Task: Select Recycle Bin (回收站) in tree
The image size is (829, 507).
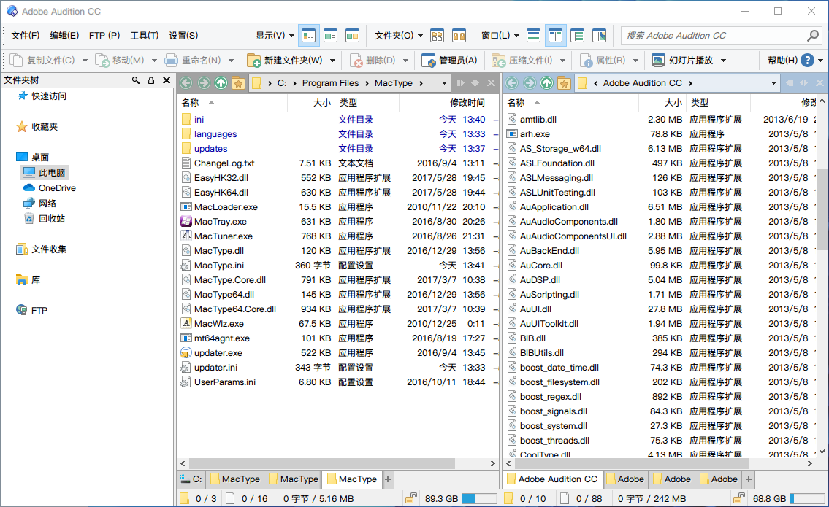Action: point(45,219)
